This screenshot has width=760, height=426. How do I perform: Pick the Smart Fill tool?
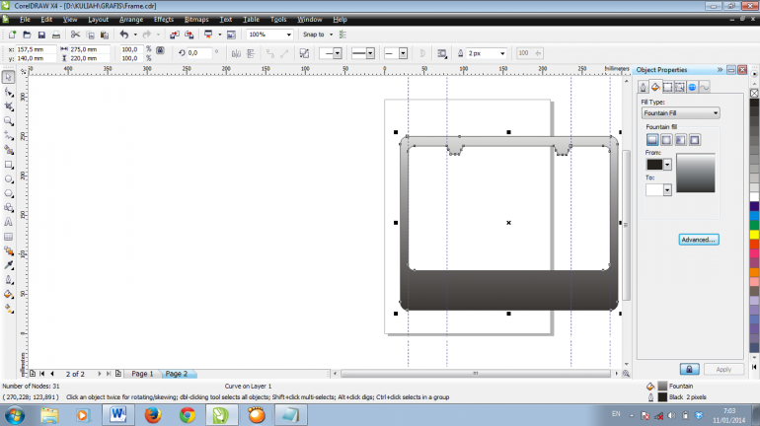8,150
